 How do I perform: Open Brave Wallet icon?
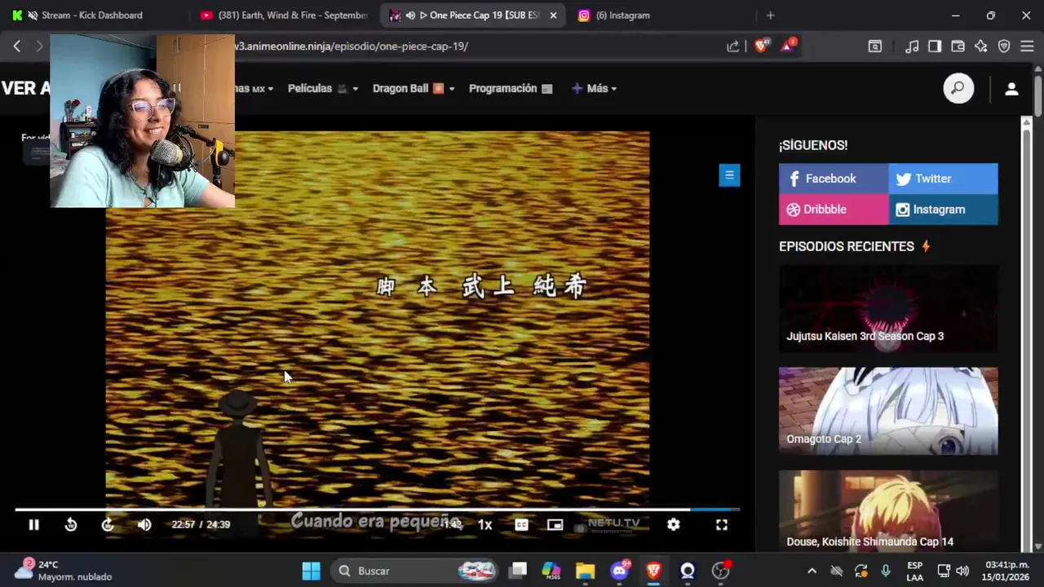pyautogui.click(x=958, y=46)
